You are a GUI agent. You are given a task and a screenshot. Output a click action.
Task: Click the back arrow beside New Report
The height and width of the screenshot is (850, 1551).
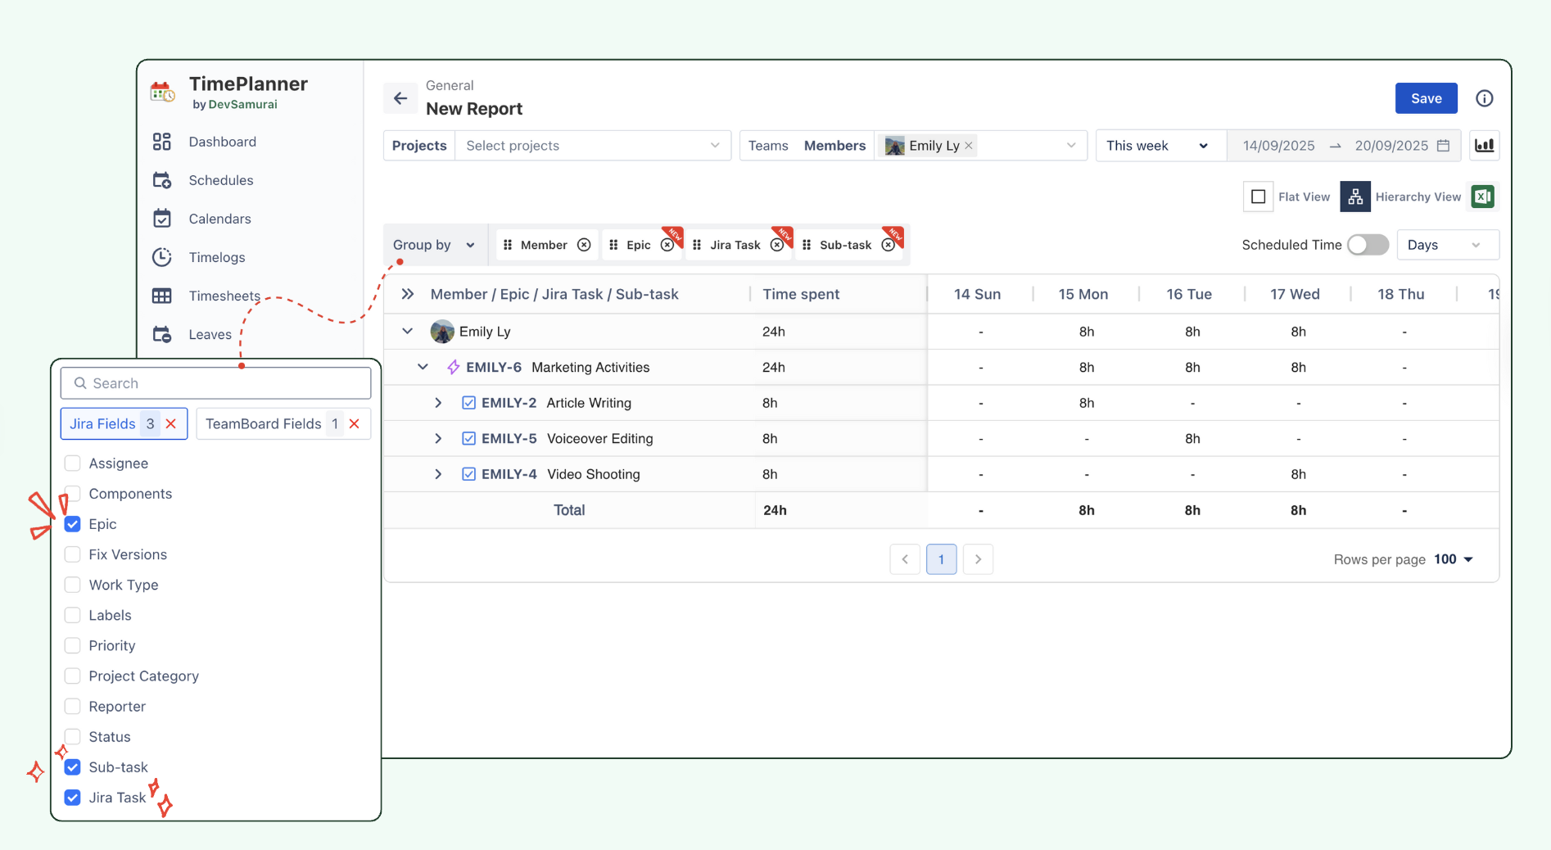click(400, 98)
